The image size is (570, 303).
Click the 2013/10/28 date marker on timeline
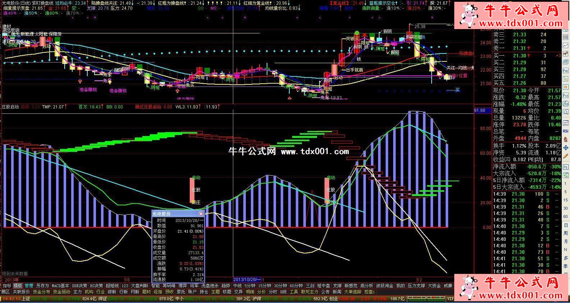(x=247, y=279)
